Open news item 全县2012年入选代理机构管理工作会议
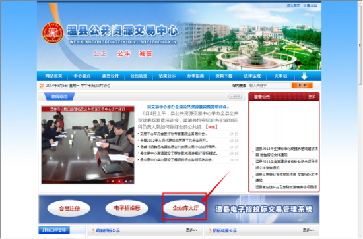The width and height of the screenshot is (363, 239). tap(174, 140)
